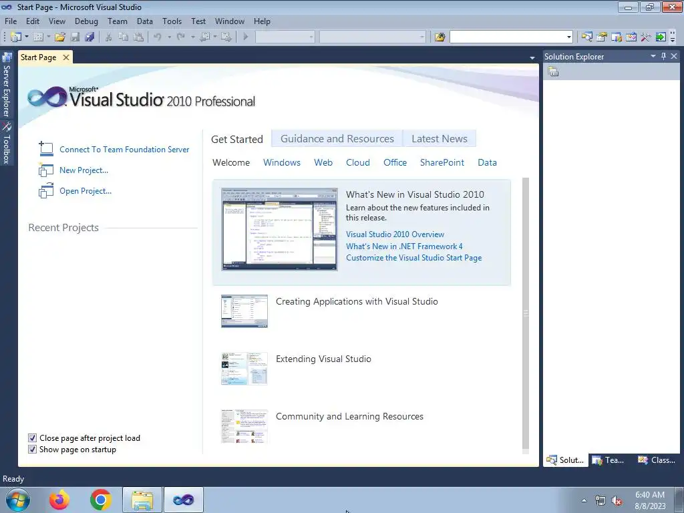Click the Start Page toolbar icon
Image resolution: width=684 pixels, height=513 pixels.
[661, 37]
